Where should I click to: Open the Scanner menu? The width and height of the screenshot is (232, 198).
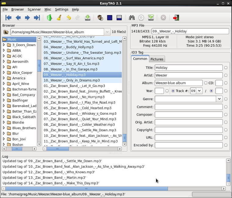pyautogui.click(x=34, y=9)
